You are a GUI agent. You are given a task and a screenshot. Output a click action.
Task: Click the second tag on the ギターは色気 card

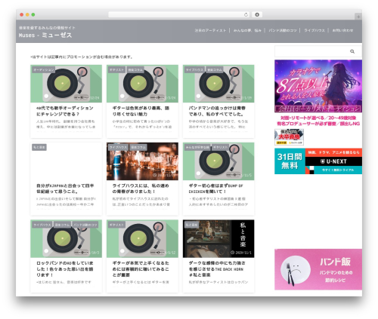pyautogui.click(x=135, y=69)
